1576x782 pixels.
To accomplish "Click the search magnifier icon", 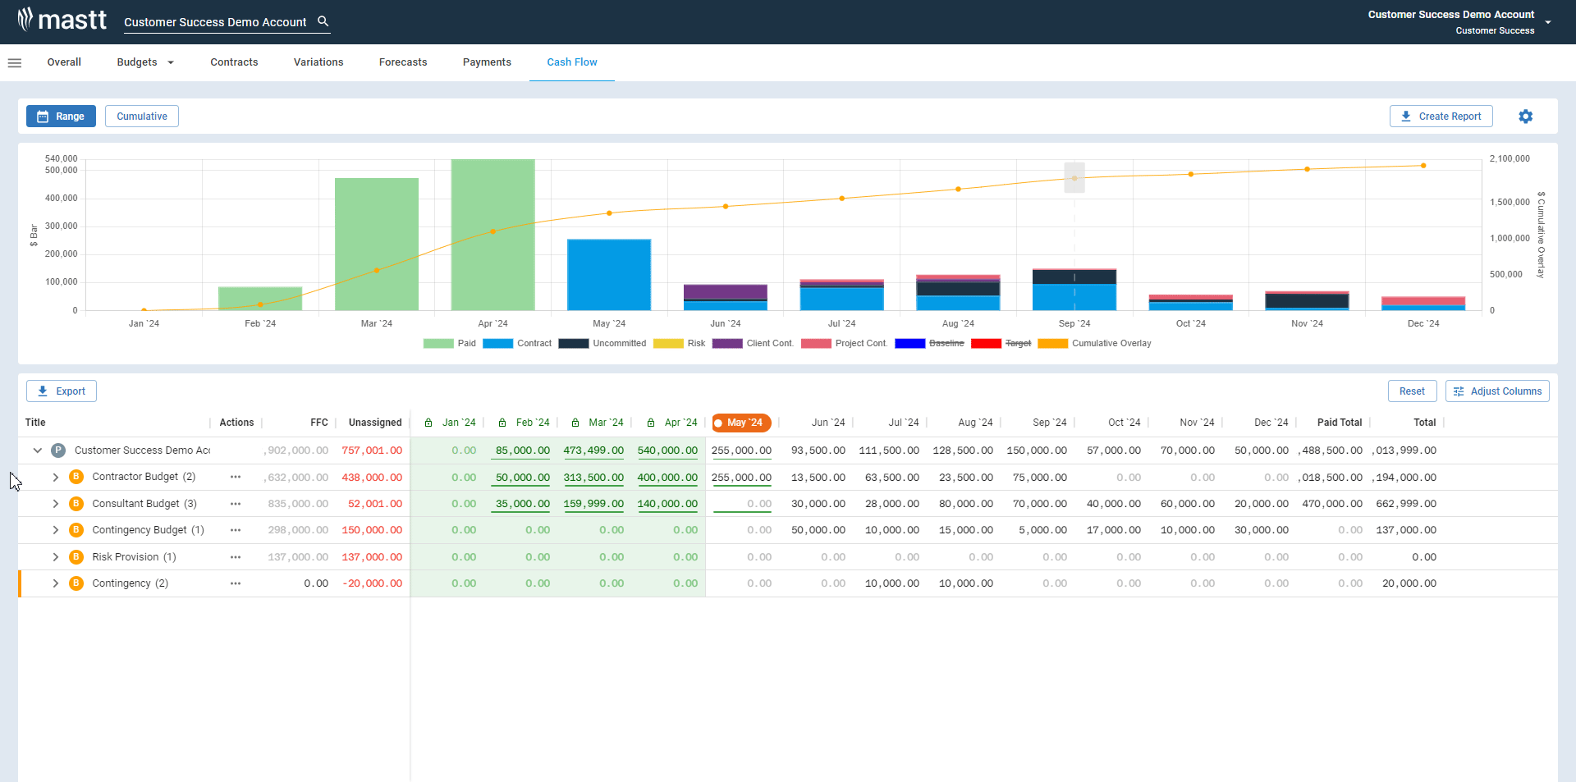I will [323, 21].
